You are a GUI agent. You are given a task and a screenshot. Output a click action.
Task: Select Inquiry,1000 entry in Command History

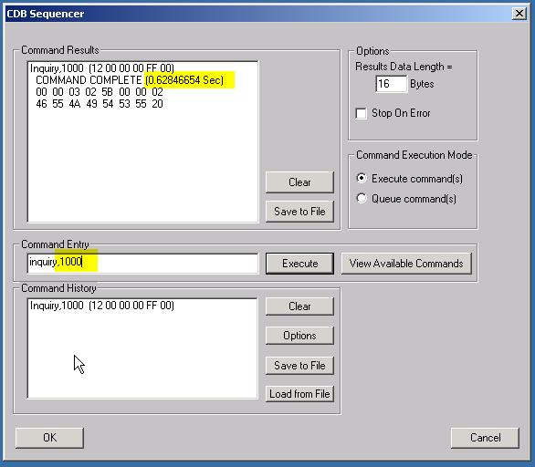(102, 306)
